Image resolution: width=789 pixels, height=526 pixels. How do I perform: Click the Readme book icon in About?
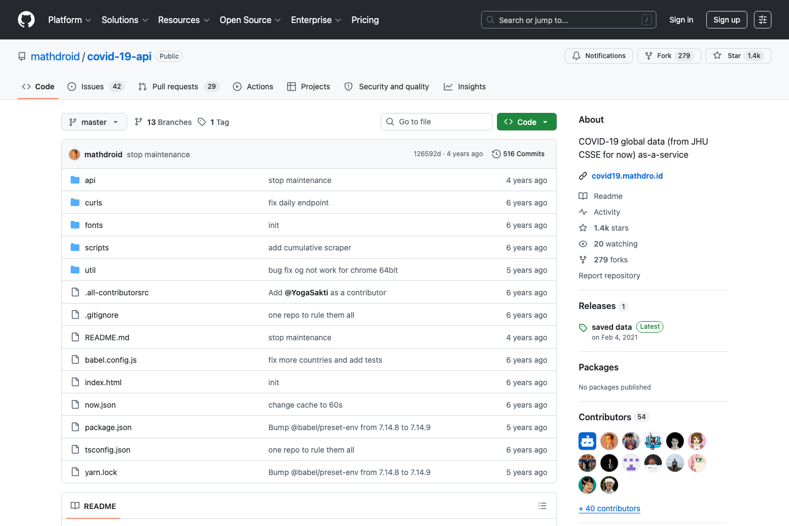pyautogui.click(x=582, y=196)
